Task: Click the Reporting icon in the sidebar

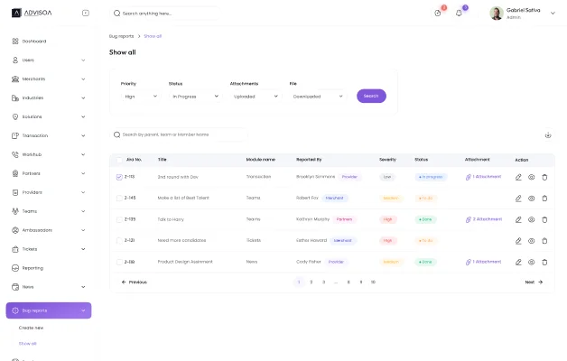Action: tap(15, 268)
